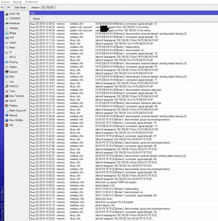Open the Settings menu
Image resolution: width=218 pixels, height=221 pixels.
[x=17, y=2]
